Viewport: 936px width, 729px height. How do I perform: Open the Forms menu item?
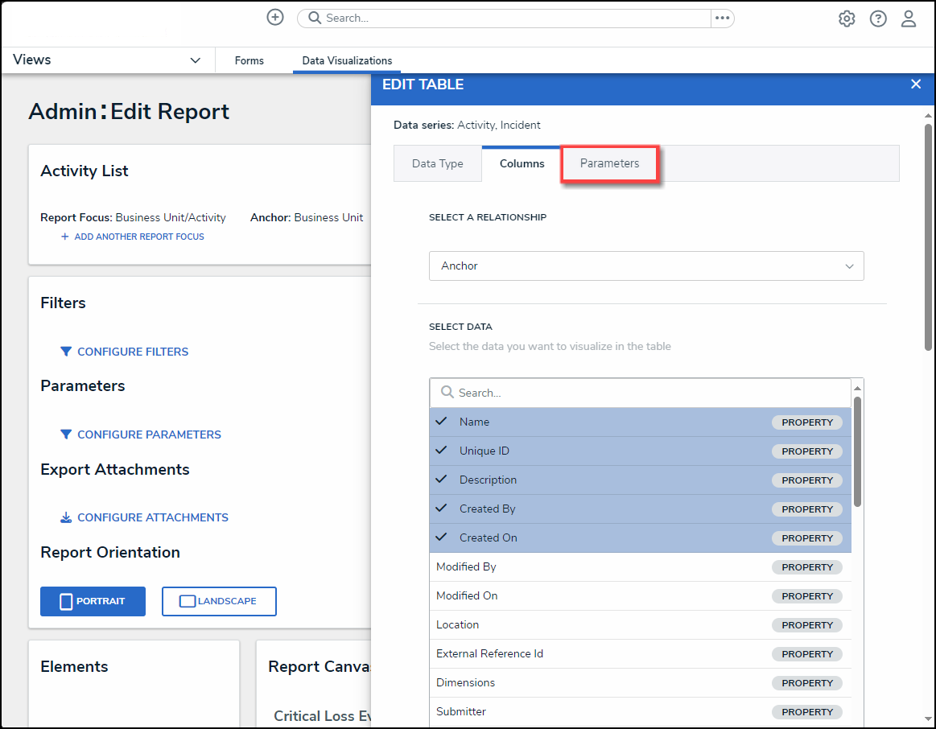click(x=249, y=60)
